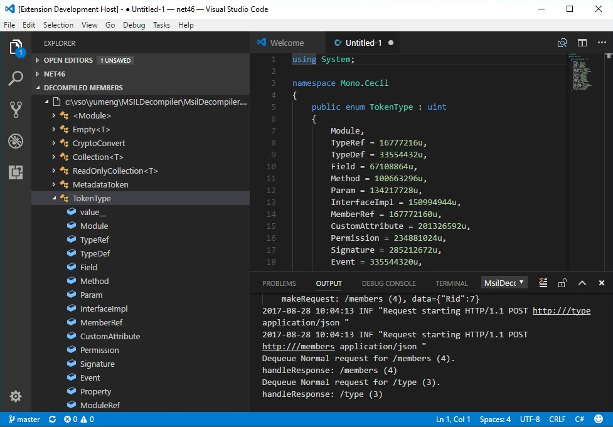
Task: Click the errors count icon in status bar
Action: (71, 419)
